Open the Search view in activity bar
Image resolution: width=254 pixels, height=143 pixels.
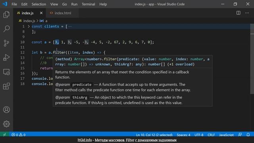[x=6, y=29]
